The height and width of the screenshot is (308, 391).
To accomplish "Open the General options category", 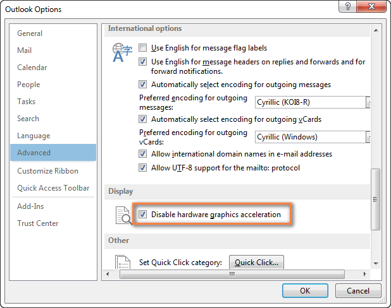I will (53, 33).
